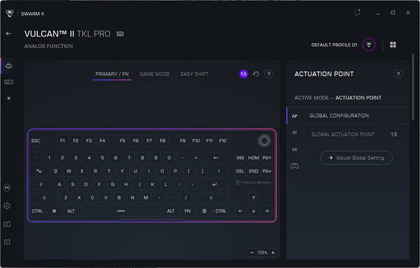The image size is (420, 268).
Task: Click the volume dial on the keyboard
Action: (x=264, y=140)
